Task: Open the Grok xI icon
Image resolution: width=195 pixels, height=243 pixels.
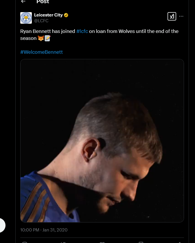Action: coord(172,16)
